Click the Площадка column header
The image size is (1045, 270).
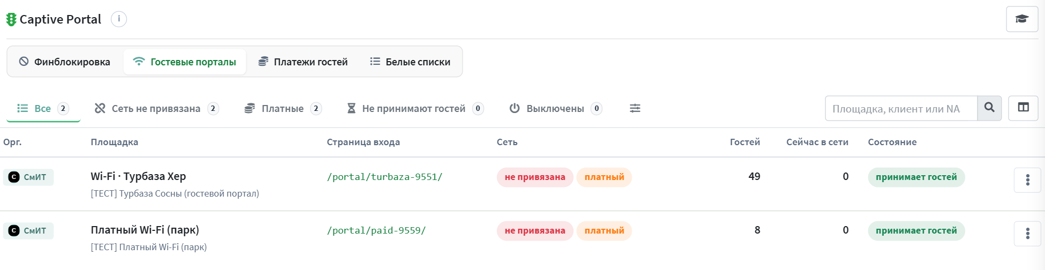click(x=114, y=142)
